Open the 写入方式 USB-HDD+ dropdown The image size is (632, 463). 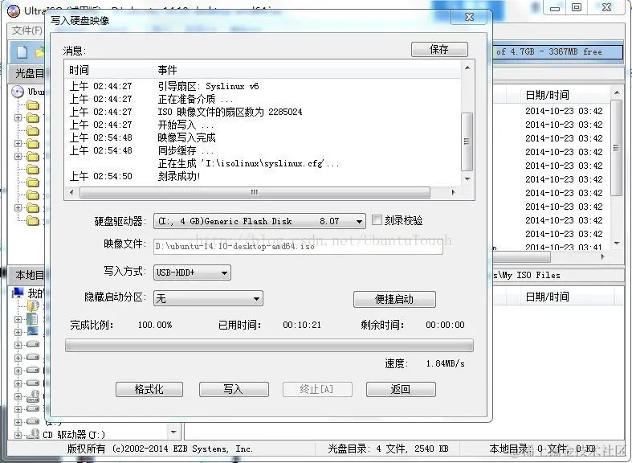[192, 272]
